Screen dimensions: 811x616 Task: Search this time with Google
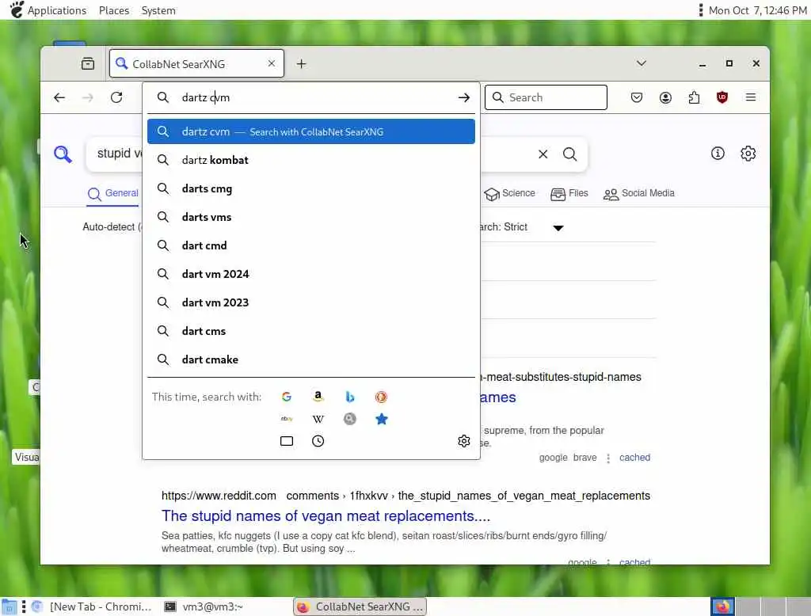pos(287,397)
